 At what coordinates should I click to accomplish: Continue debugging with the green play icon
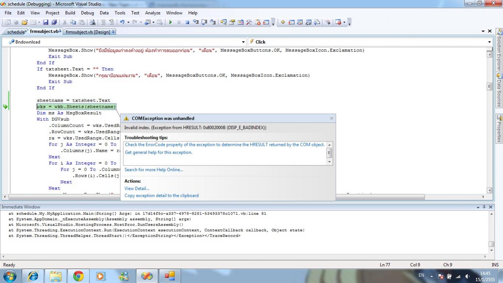(170, 22)
